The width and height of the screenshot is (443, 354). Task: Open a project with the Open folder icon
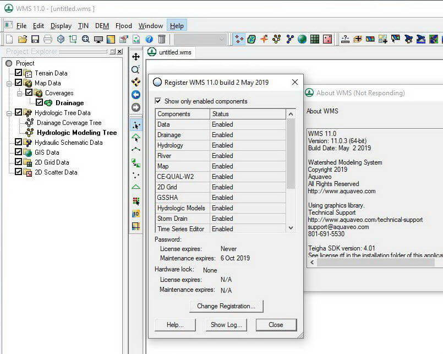(24, 39)
